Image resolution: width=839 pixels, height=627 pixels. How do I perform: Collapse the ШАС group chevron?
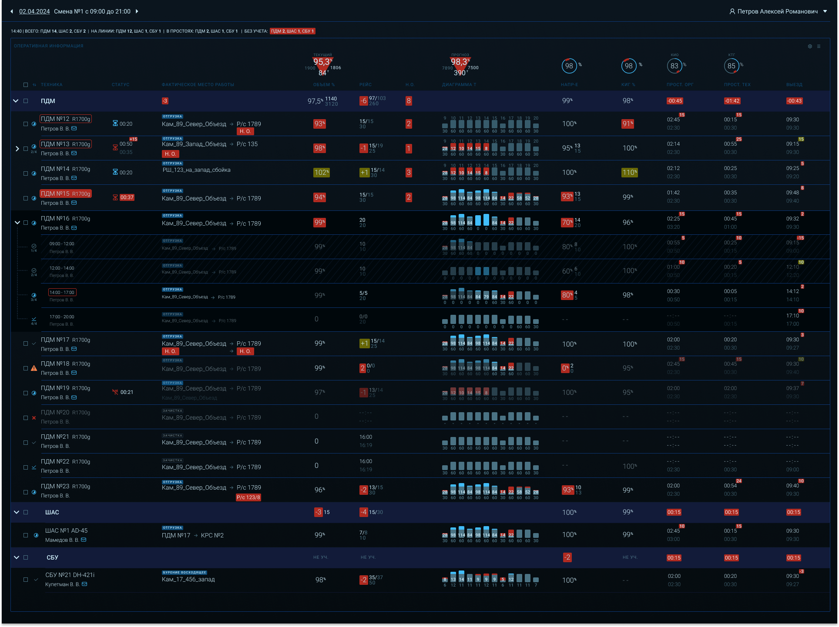(x=17, y=512)
